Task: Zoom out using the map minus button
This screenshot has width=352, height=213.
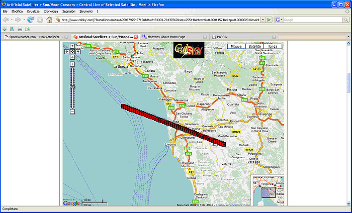Action: 72,112
